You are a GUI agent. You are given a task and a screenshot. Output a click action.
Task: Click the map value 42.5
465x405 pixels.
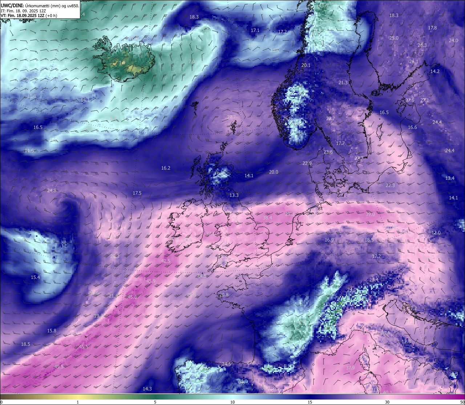click(166, 261)
